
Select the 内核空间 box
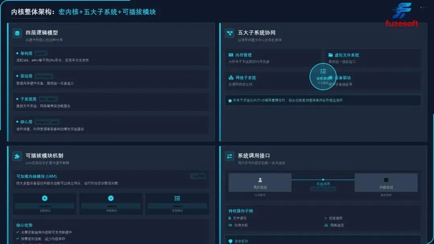click(386, 182)
